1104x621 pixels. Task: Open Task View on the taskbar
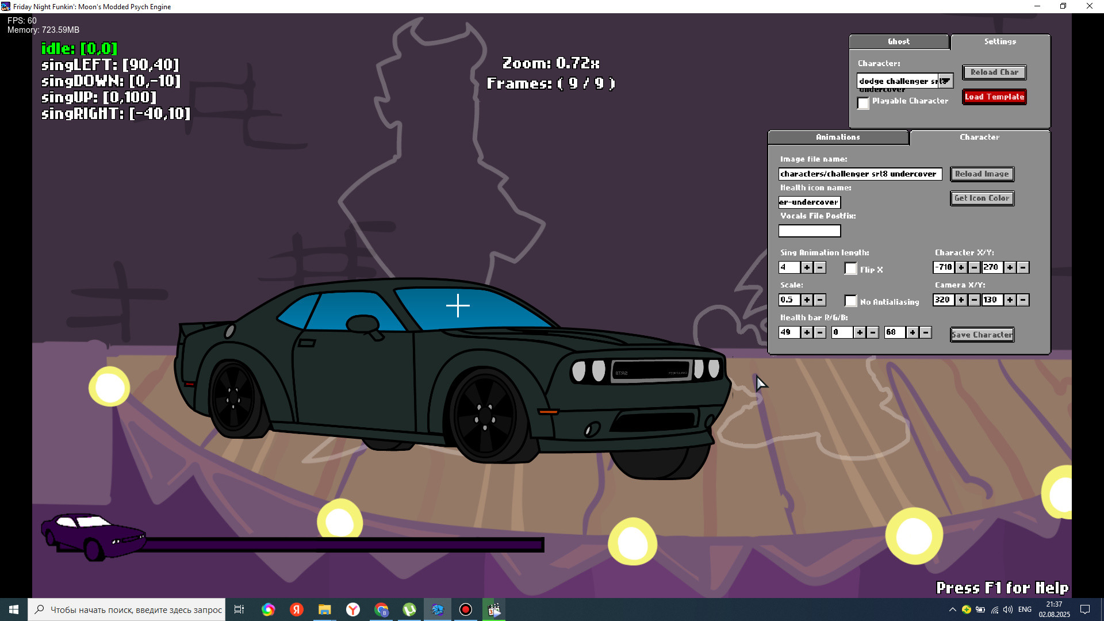239,609
